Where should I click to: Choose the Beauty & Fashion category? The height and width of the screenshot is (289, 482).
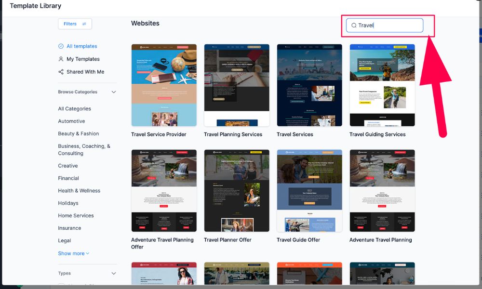[78, 134]
